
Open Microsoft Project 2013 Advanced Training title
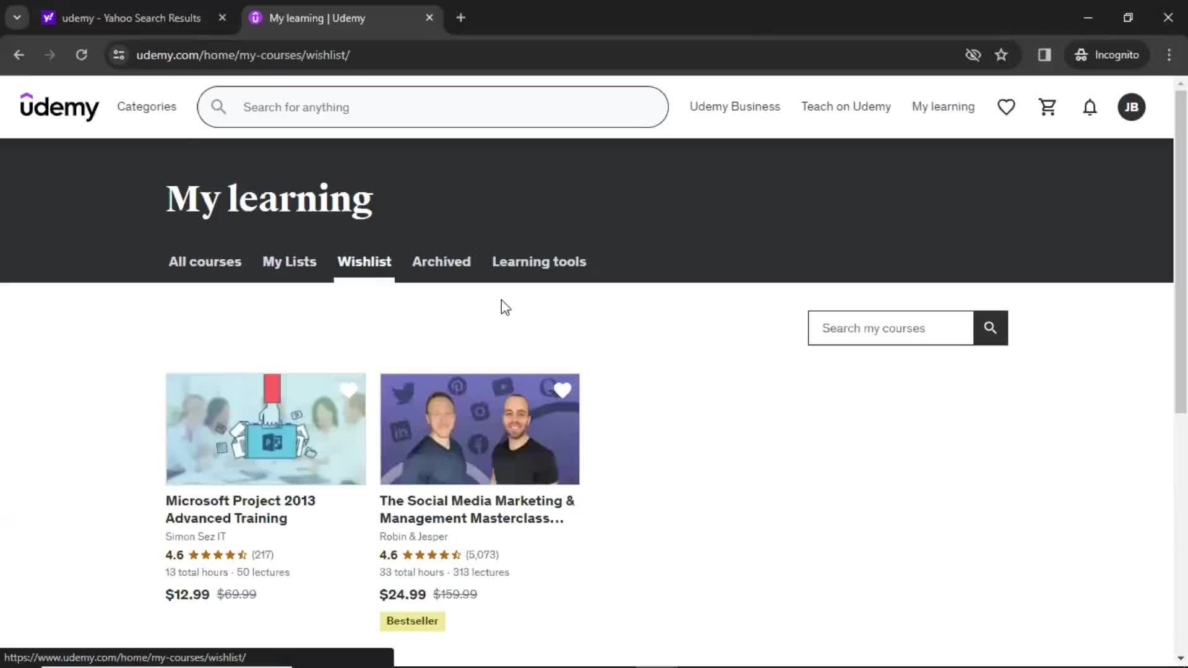pyautogui.click(x=240, y=509)
